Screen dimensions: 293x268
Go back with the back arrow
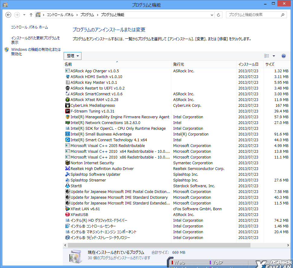(x=8, y=15)
